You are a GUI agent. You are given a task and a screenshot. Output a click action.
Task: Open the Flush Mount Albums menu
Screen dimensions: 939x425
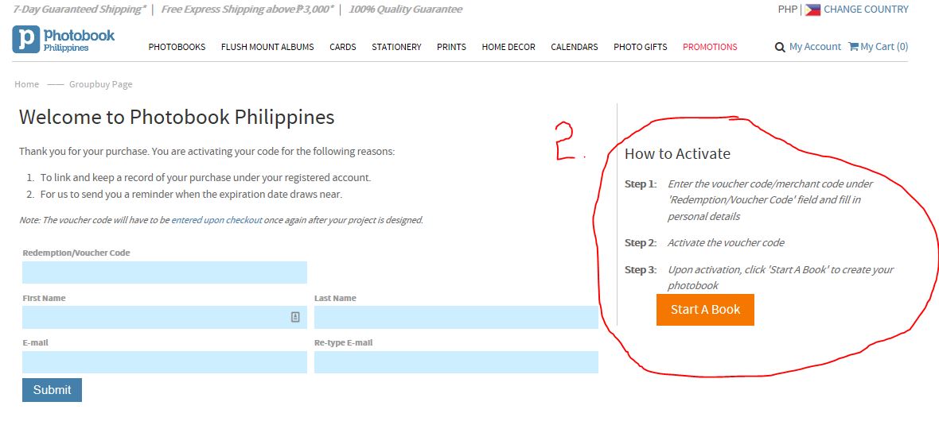coord(267,47)
